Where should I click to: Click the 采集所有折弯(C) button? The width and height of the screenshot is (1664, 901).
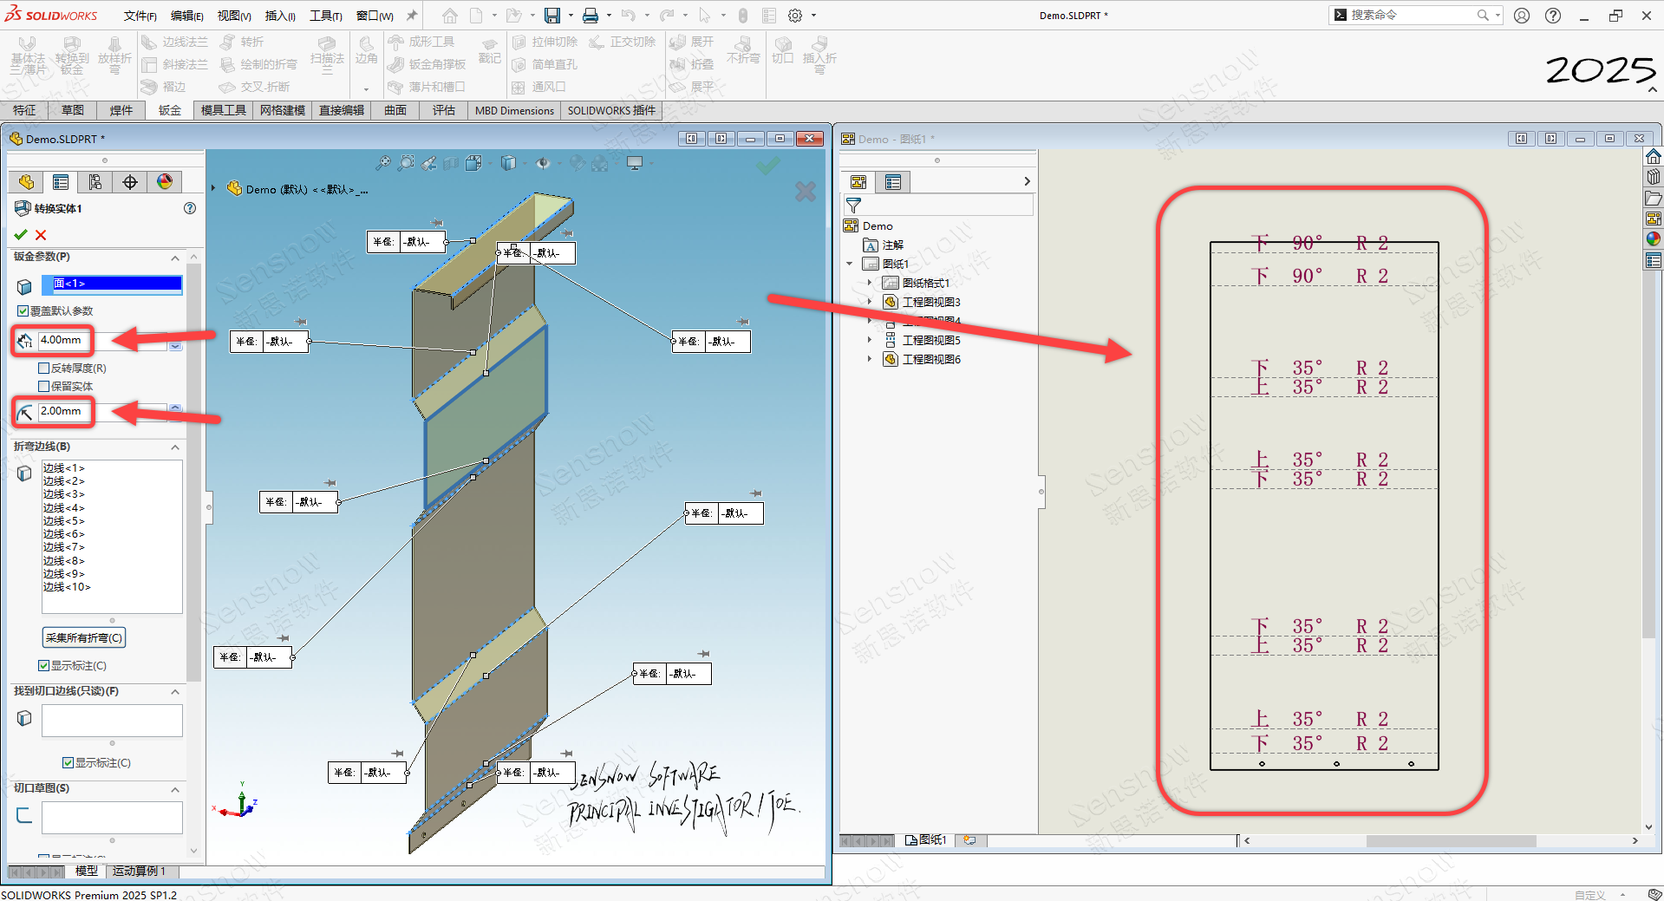pyautogui.click(x=84, y=638)
